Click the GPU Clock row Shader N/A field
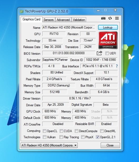Screen dimensions: 139x162 pyautogui.click(x=110, y=111)
